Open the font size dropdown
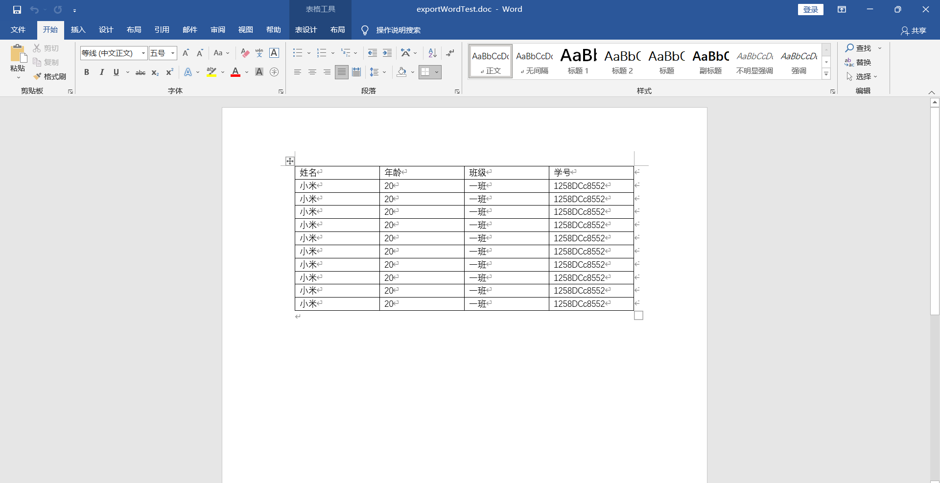The width and height of the screenshot is (940, 483). [x=172, y=53]
